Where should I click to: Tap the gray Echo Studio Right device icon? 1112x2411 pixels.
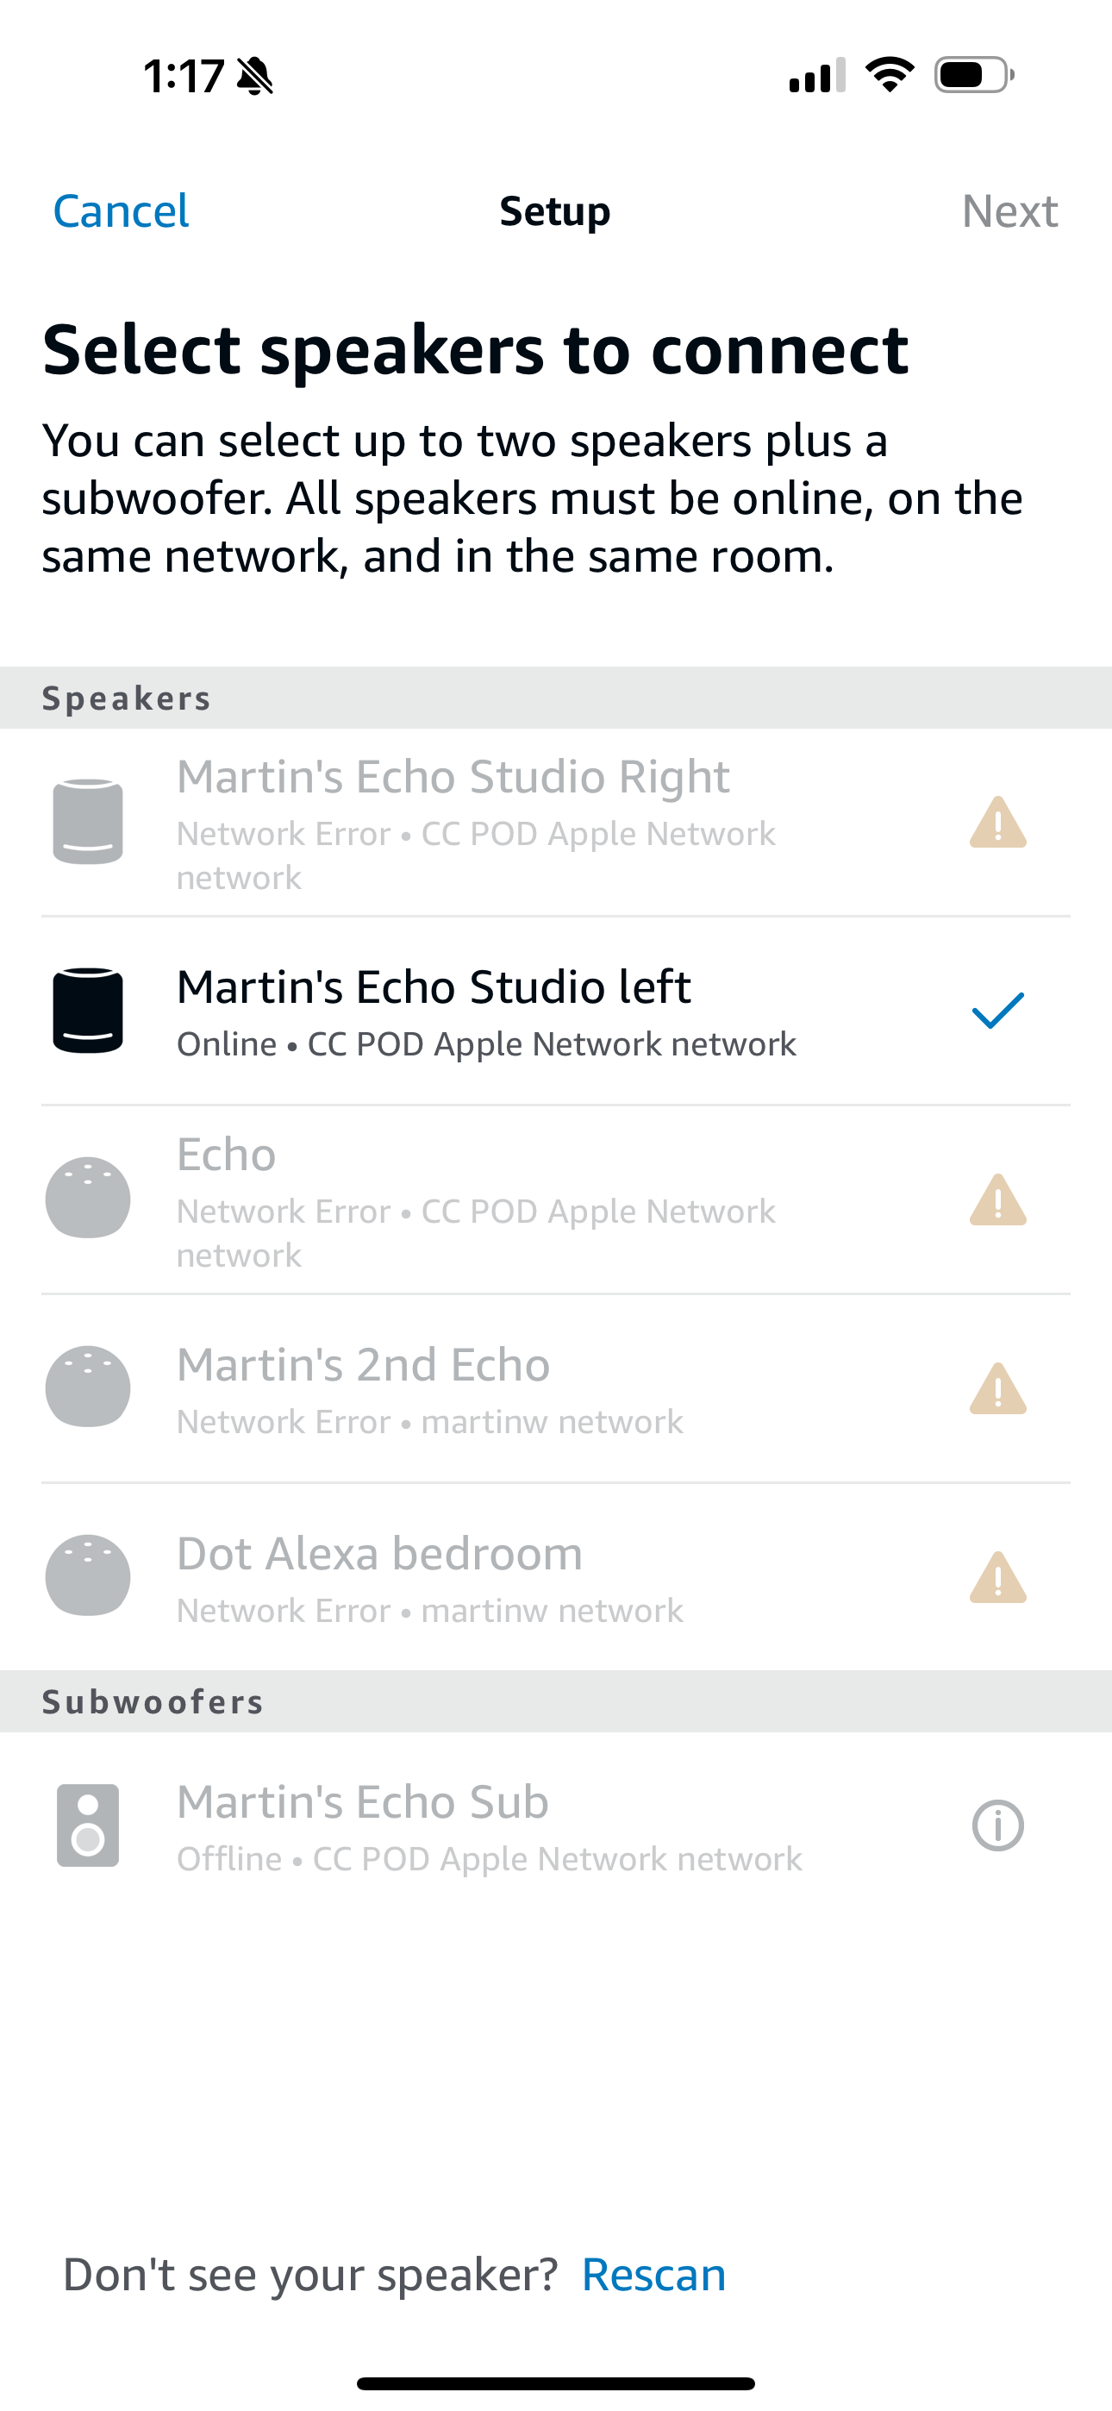88,822
